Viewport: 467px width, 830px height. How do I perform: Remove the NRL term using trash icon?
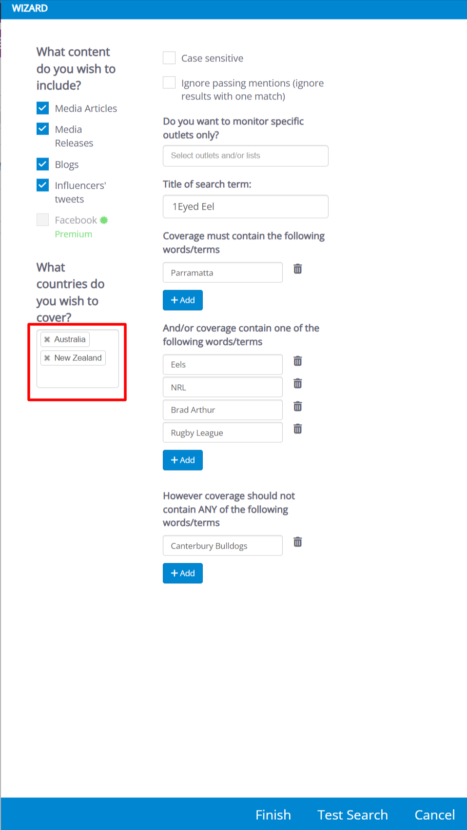pos(298,384)
